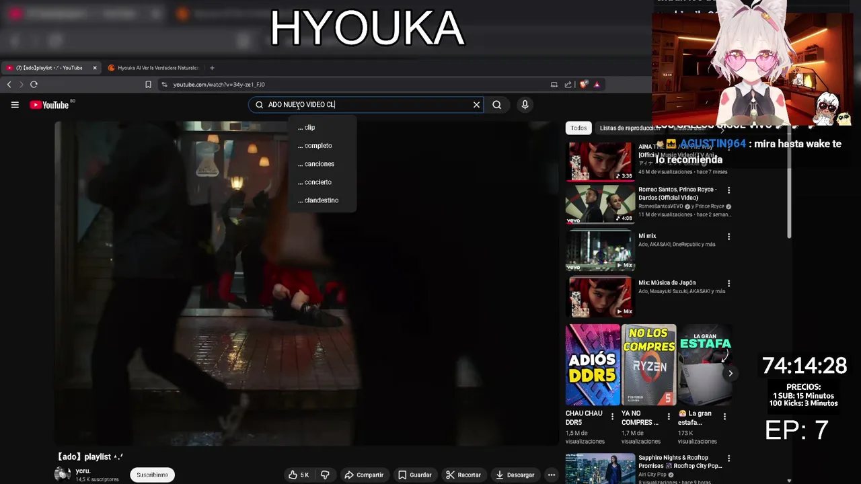Click the Descargar button

point(515,475)
